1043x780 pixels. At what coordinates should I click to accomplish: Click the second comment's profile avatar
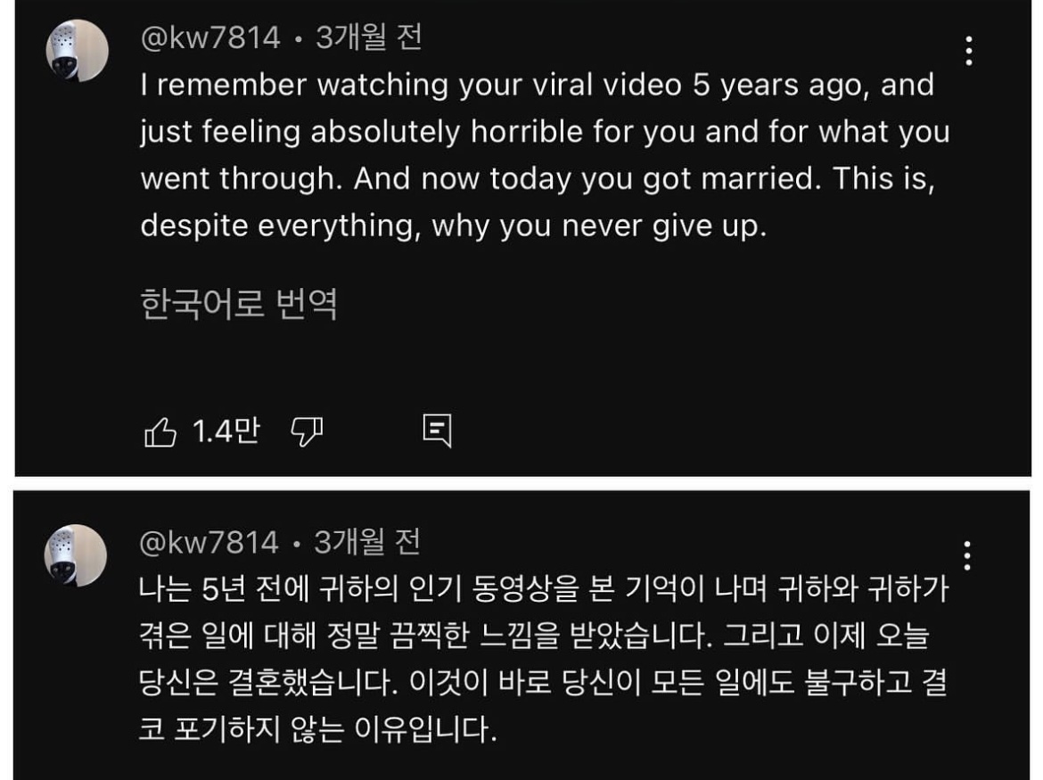click(x=77, y=555)
